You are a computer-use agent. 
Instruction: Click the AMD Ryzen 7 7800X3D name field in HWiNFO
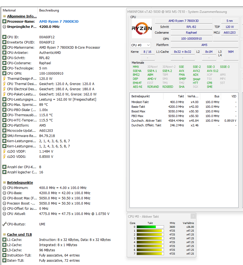coord(183,21)
